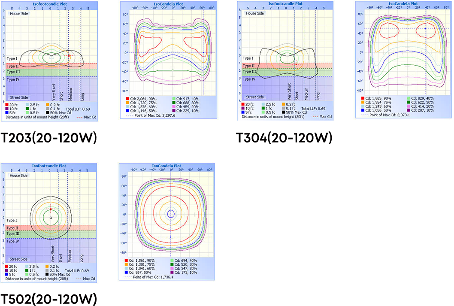Click House Side label in the bottom Isofootcandle plot

[18, 176]
